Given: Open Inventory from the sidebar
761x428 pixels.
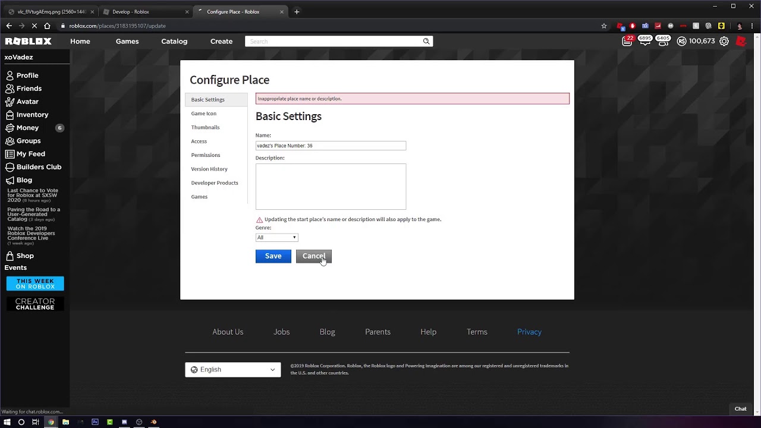Looking at the screenshot, I should coord(27,115).
